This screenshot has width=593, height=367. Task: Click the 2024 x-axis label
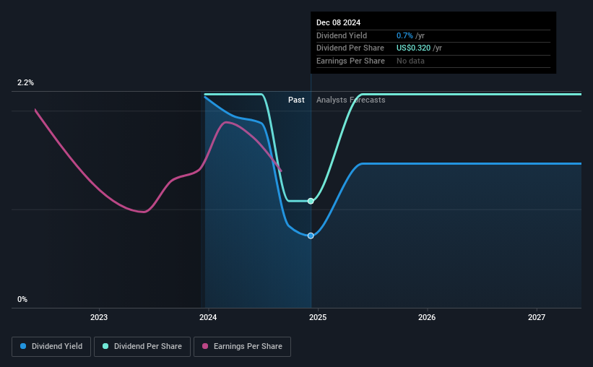point(208,317)
